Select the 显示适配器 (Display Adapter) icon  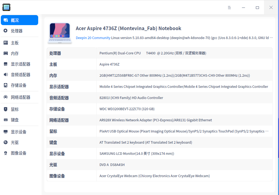point(5,64)
